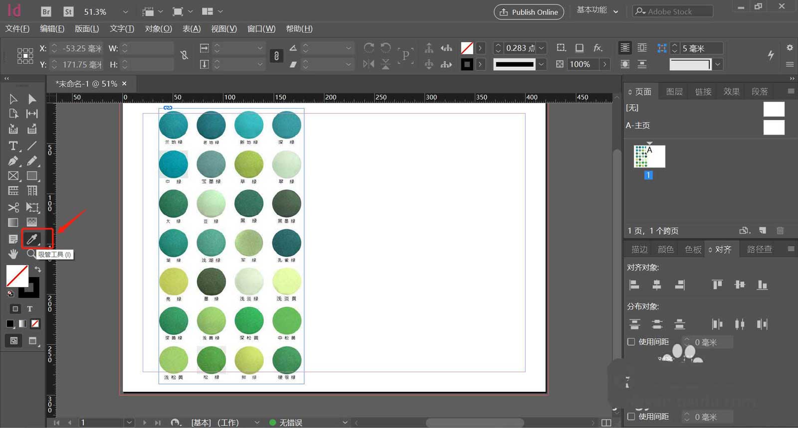Open the zoom level 51.3% dropdown
The width and height of the screenshot is (798, 428).
coord(125,11)
